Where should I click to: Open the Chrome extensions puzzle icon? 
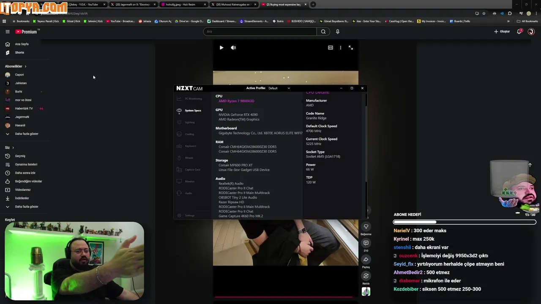pos(510,14)
